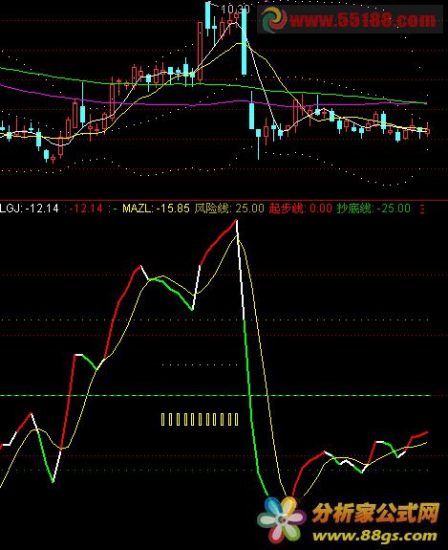Click the green dashed zero line in indicator pane
The width and height of the screenshot is (448, 550).
coord(217,395)
